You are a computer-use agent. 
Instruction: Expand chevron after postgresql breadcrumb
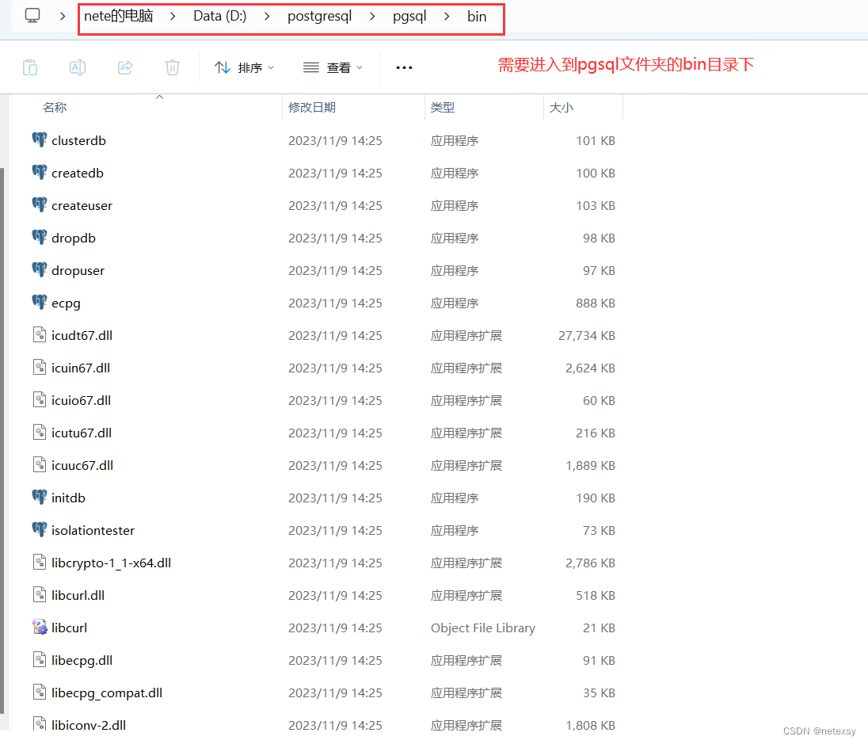tap(372, 16)
